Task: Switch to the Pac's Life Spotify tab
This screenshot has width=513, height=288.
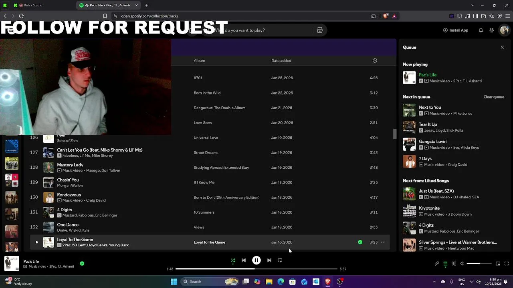Action: (x=108, y=5)
